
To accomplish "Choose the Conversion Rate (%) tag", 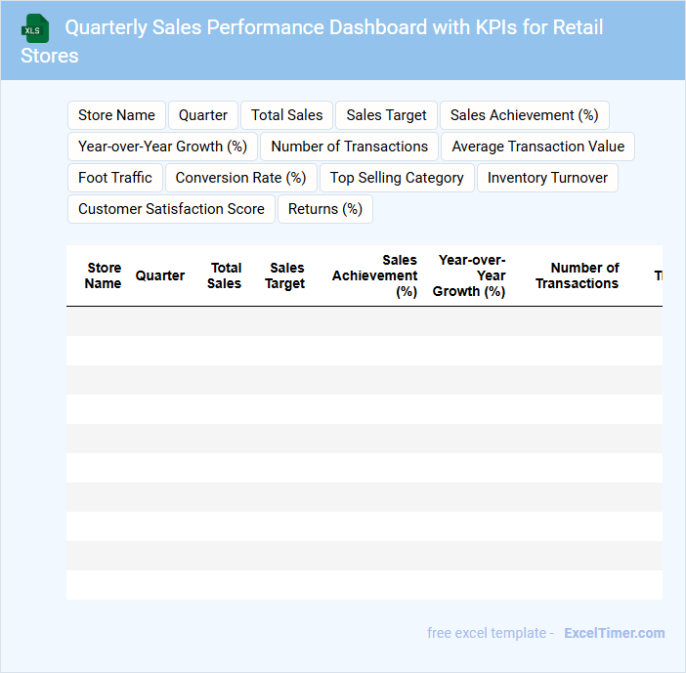I will (240, 178).
